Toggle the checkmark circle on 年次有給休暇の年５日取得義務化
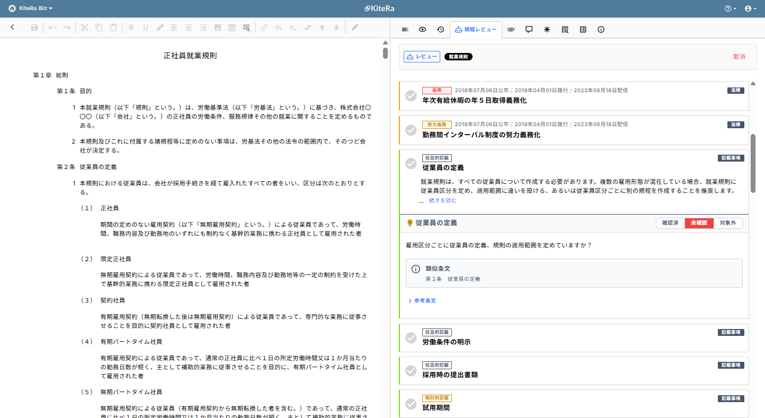Screen dimensions: 765x418 coord(411,96)
